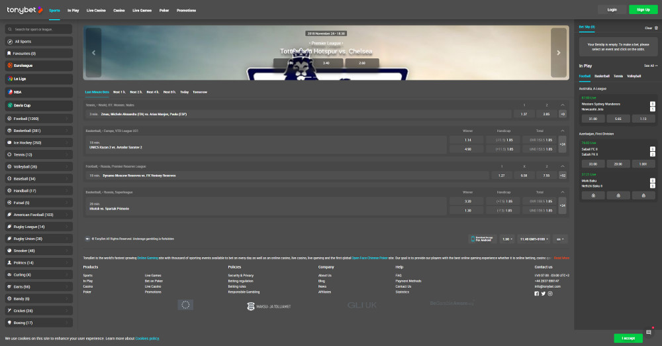Click the red Read More link
This screenshot has height=346, width=662.
(x=561, y=258)
